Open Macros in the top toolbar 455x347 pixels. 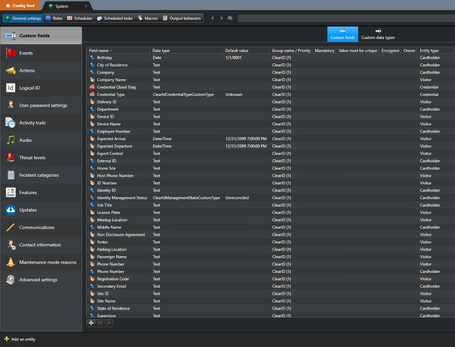pyautogui.click(x=148, y=18)
